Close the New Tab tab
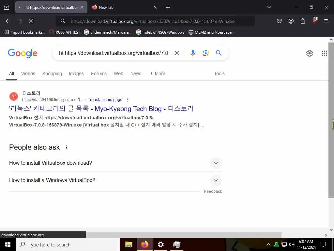This screenshot has width=334, height=251. click(x=155, y=7)
